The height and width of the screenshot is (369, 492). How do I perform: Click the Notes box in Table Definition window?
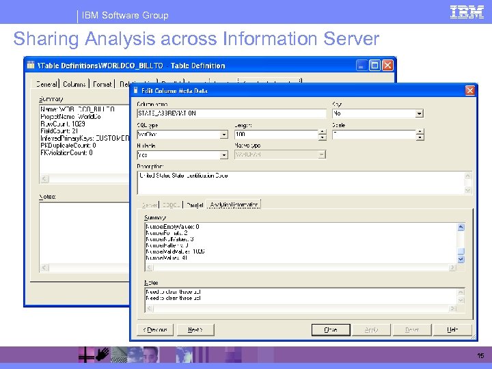pos(85,234)
